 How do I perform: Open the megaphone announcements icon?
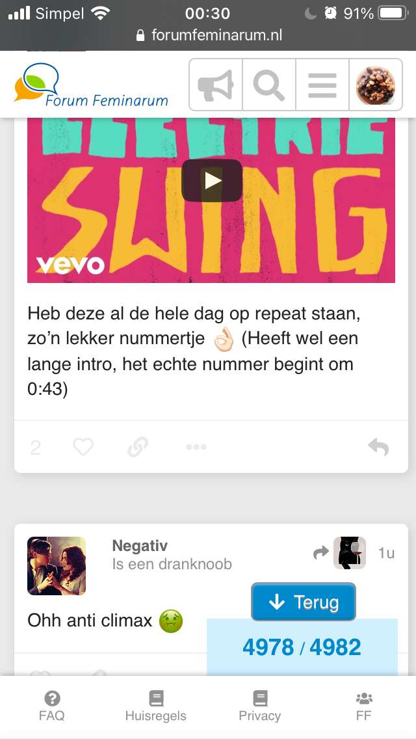coord(215,85)
